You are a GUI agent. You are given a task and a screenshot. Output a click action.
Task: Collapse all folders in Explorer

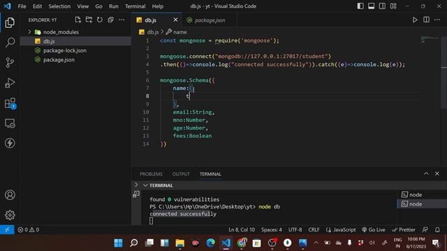110,20
